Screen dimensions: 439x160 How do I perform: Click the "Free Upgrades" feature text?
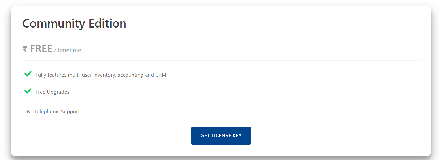(52, 92)
